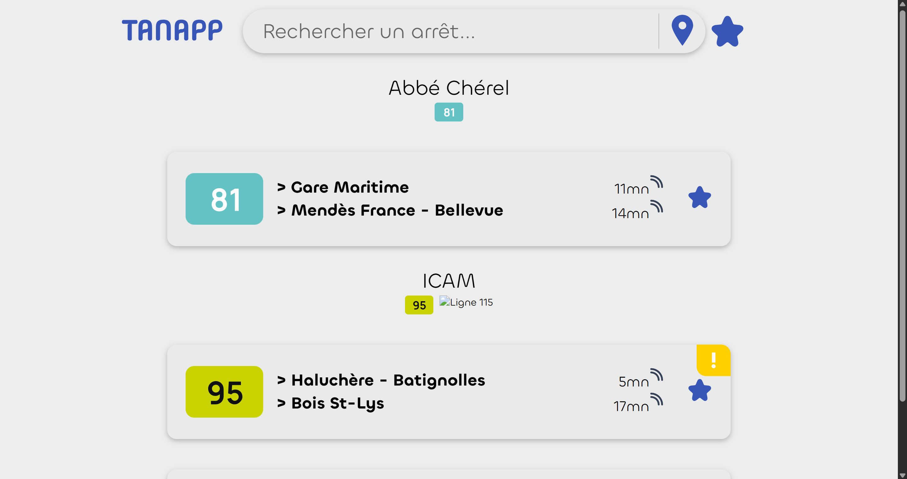Viewport: 907px width, 479px height.
Task: Click the geolocation pin icon
Action: click(682, 30)
